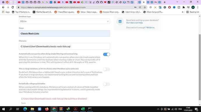This screenshot has width=201, height=112.
Task: Click the Name input field
Action: click(x=64, y=34)
